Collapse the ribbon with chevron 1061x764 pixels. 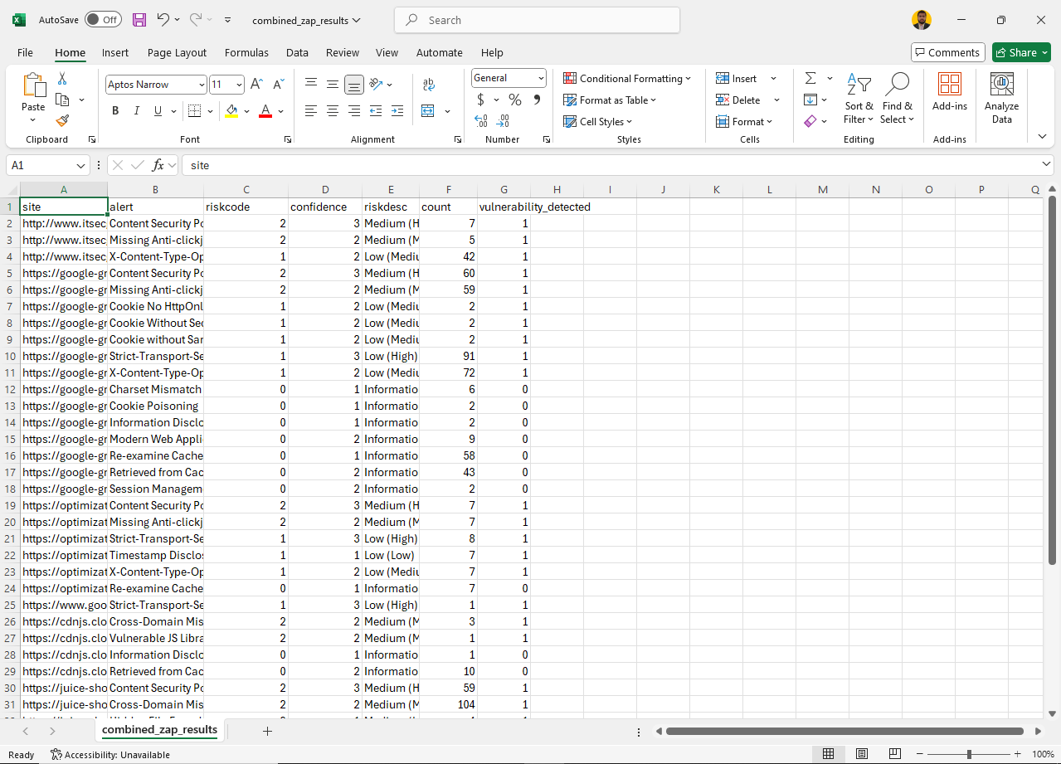click(x=1043, y=136)
